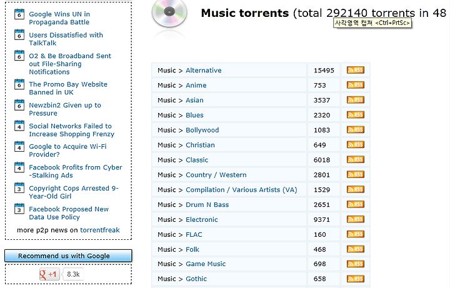Click Recommend us with Google button
The width and height of the screenshot is (450, 288).
(68, 256)
